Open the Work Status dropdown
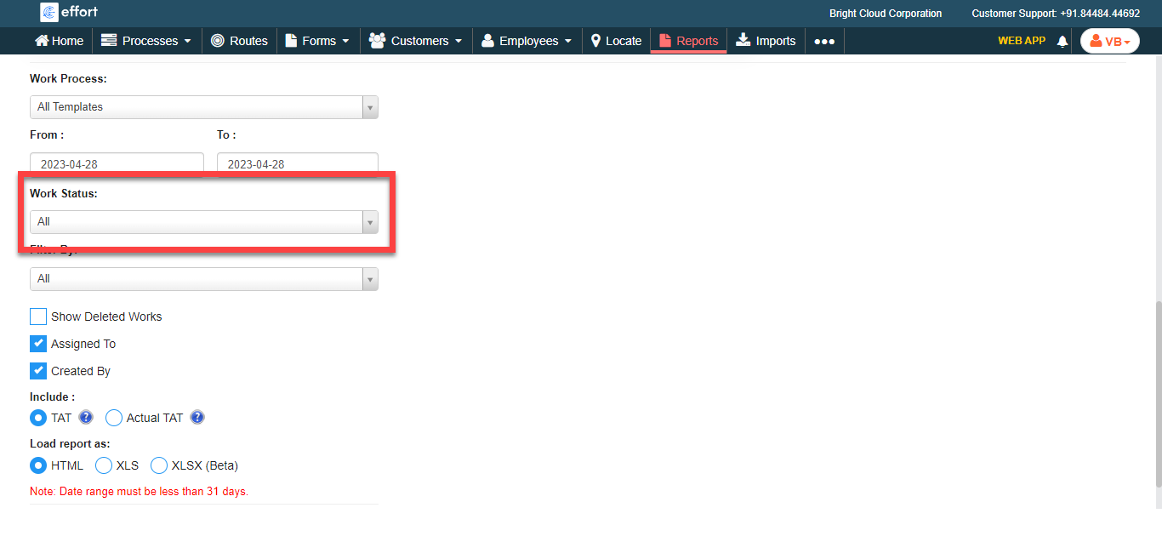 coord(203,222)
